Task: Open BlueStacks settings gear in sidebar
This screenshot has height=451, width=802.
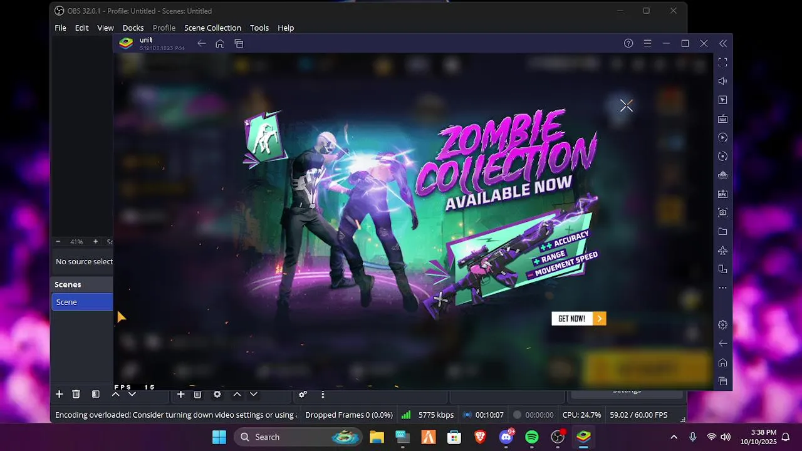Action: (722, 324)
